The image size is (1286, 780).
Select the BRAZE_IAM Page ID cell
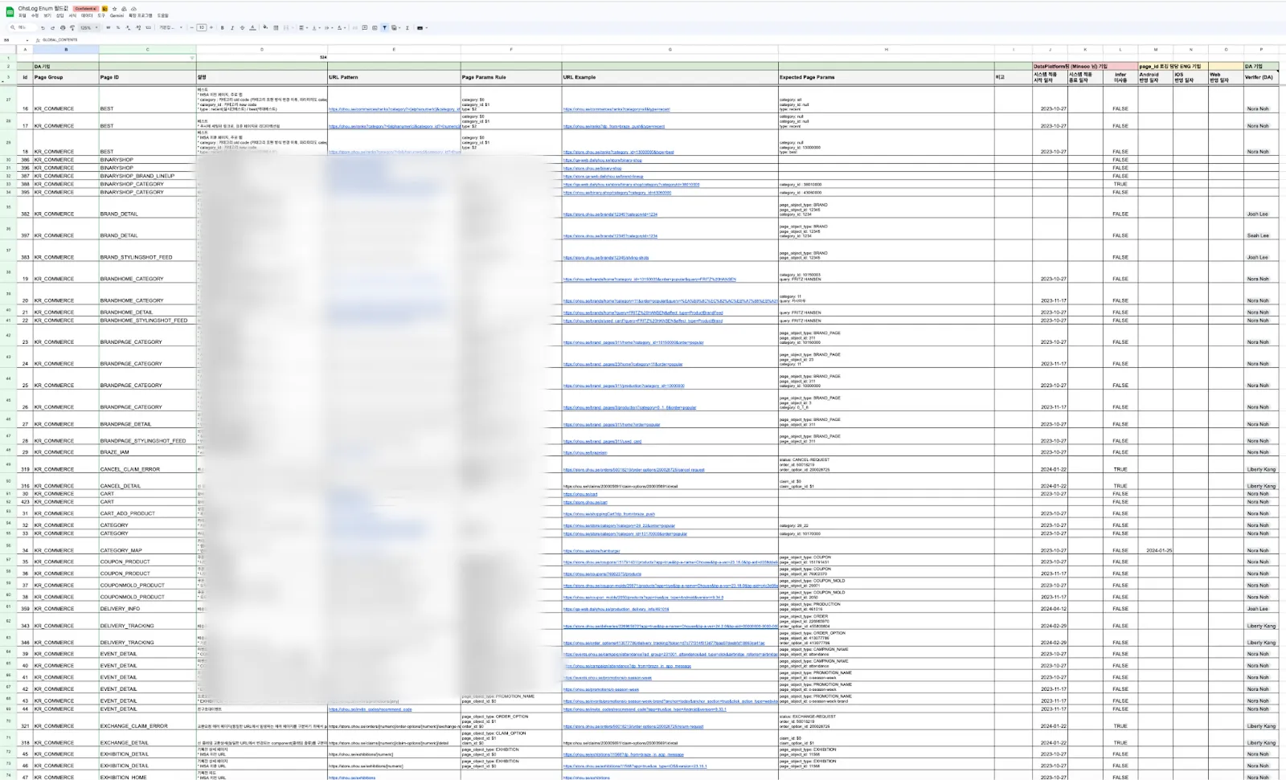[x=148, y=452]
